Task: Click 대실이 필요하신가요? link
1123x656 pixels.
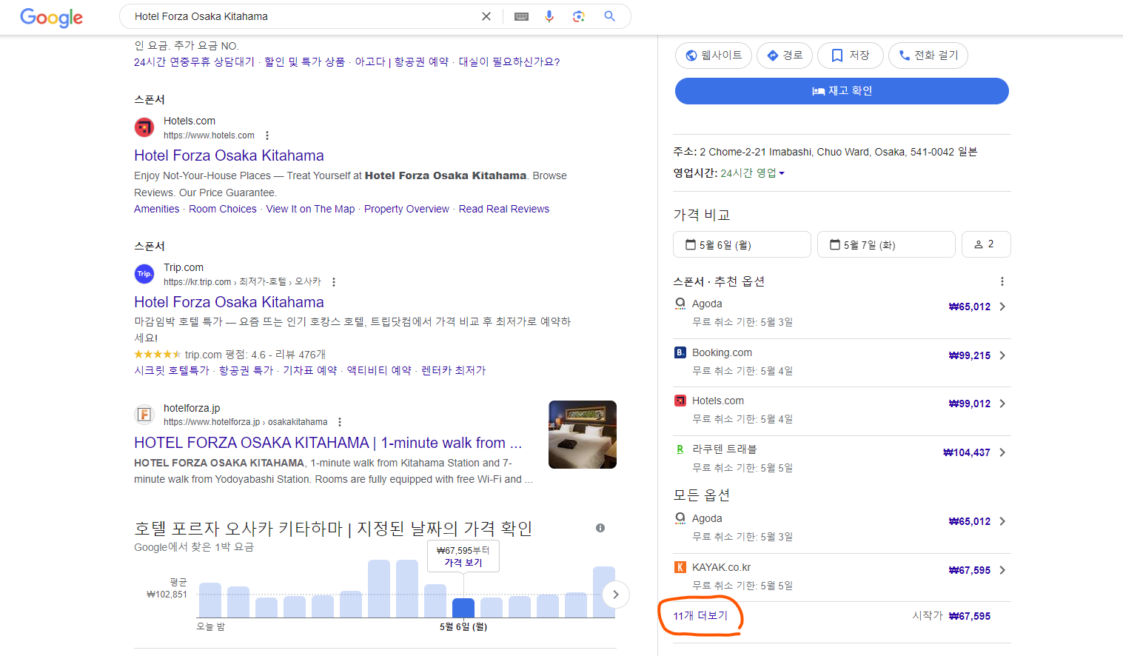Action: pos(509,61)
